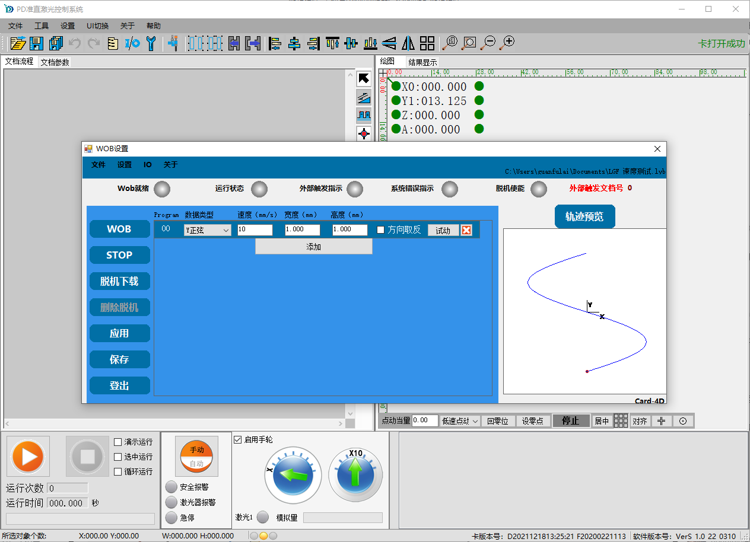Click the align left toolbar icon
Screen dimensions: 750x542
(275, 43)
